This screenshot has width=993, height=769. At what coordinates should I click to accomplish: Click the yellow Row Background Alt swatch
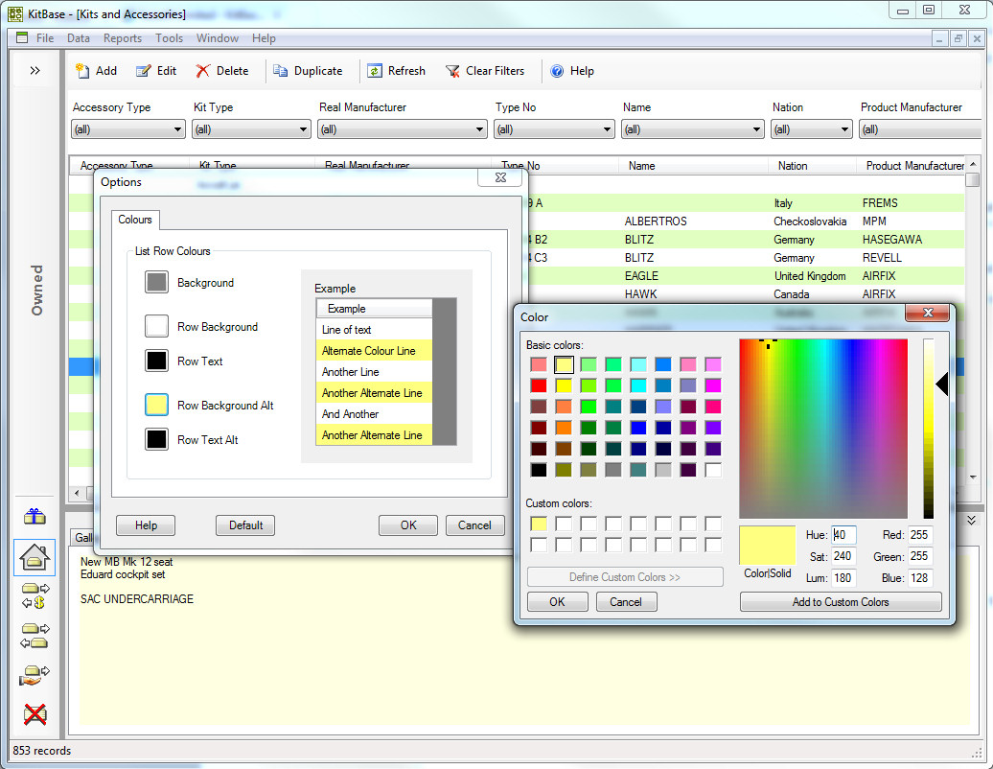pos(156,405)
